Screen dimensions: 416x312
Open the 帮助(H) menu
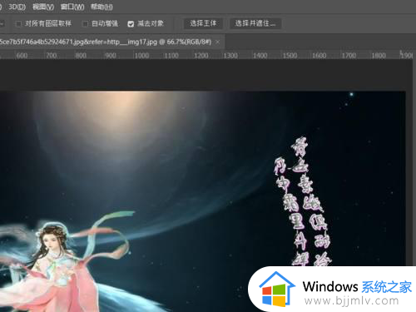pos(102,7)
